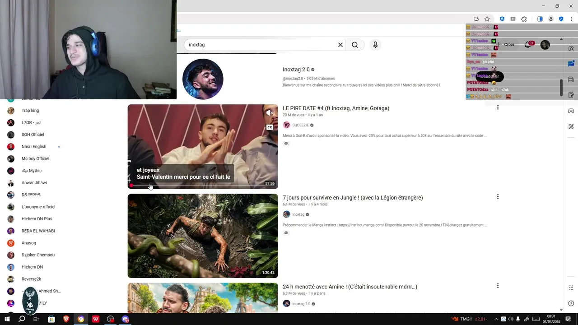
Task: Bookmark this page with the star icon
Action: (x=487, y=19)
